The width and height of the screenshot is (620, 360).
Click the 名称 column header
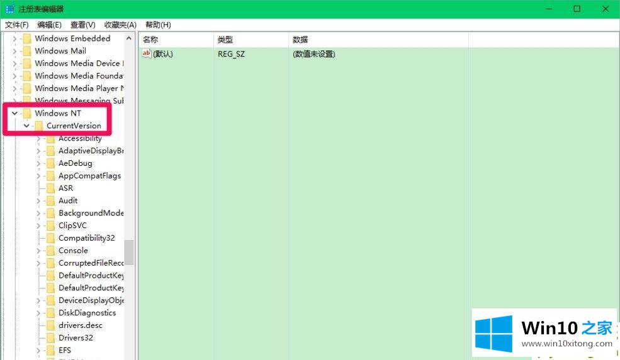tap(176, 40)
